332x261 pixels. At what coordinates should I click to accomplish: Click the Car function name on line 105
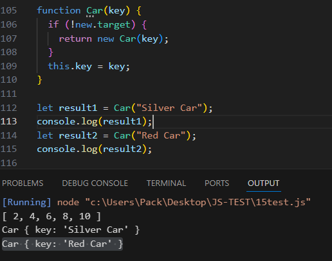point(95,10)
